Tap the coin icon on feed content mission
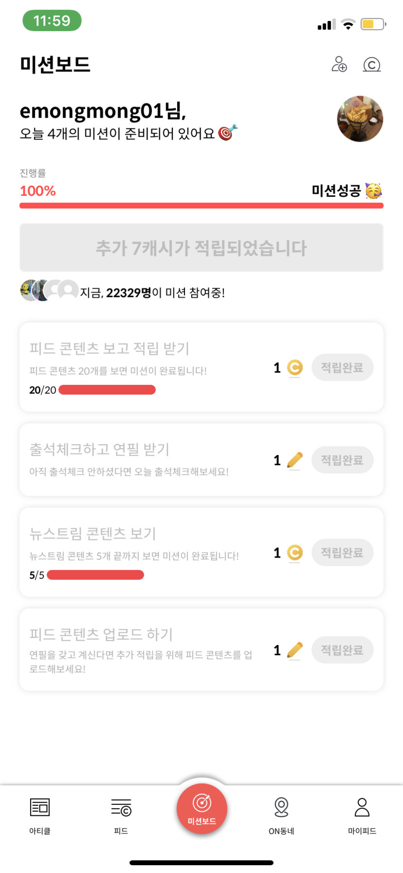This screenshot has width=403, height=873. [x=295, y=367]
